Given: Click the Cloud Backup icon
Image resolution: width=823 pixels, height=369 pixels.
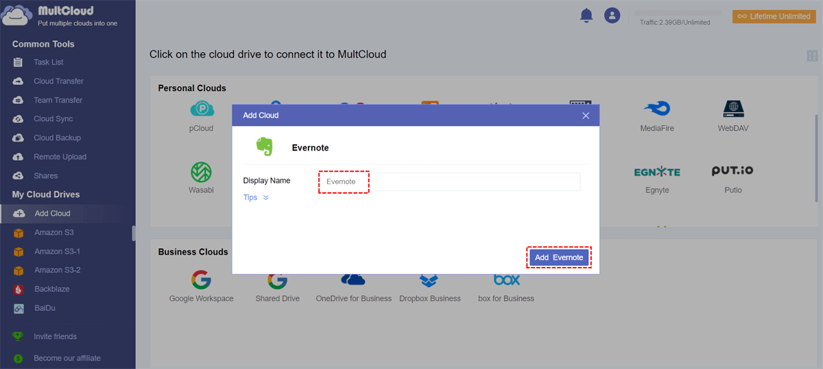Looking at the screenshot, I should [x=19, y=138].
